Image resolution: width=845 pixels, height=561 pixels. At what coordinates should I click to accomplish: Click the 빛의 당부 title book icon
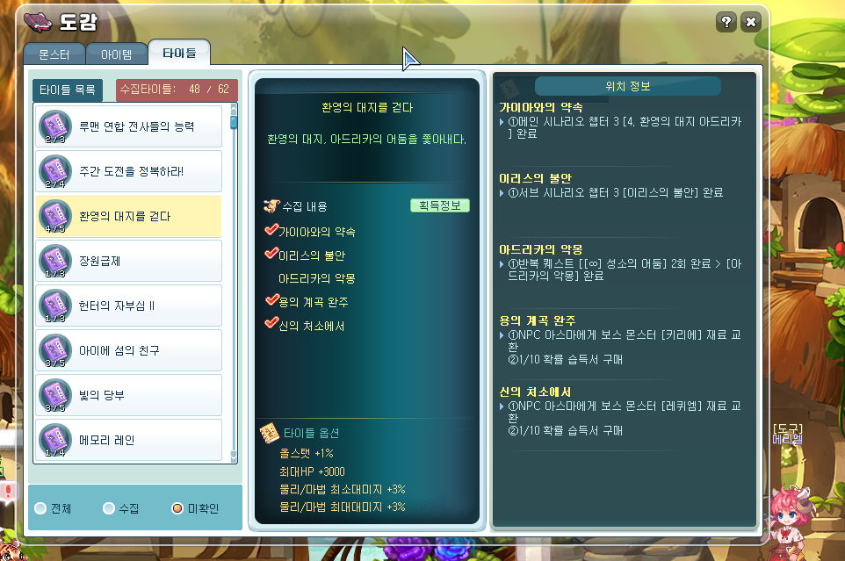55,395
